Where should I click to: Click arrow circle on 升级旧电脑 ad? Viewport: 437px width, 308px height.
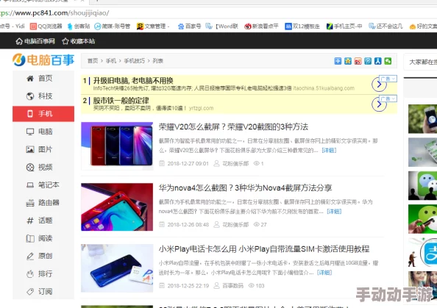tap(379, 85)
